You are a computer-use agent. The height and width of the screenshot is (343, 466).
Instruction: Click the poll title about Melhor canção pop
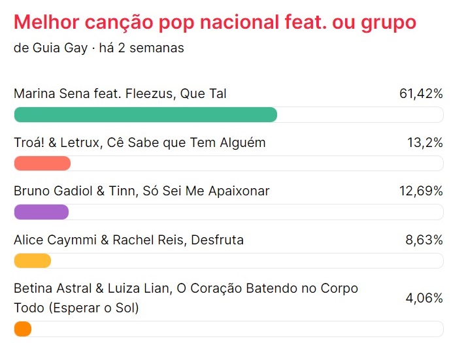coord(214,22)
